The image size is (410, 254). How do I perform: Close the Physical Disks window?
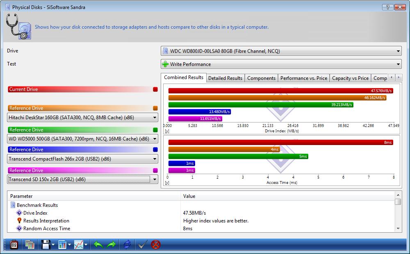click(400, 7)
